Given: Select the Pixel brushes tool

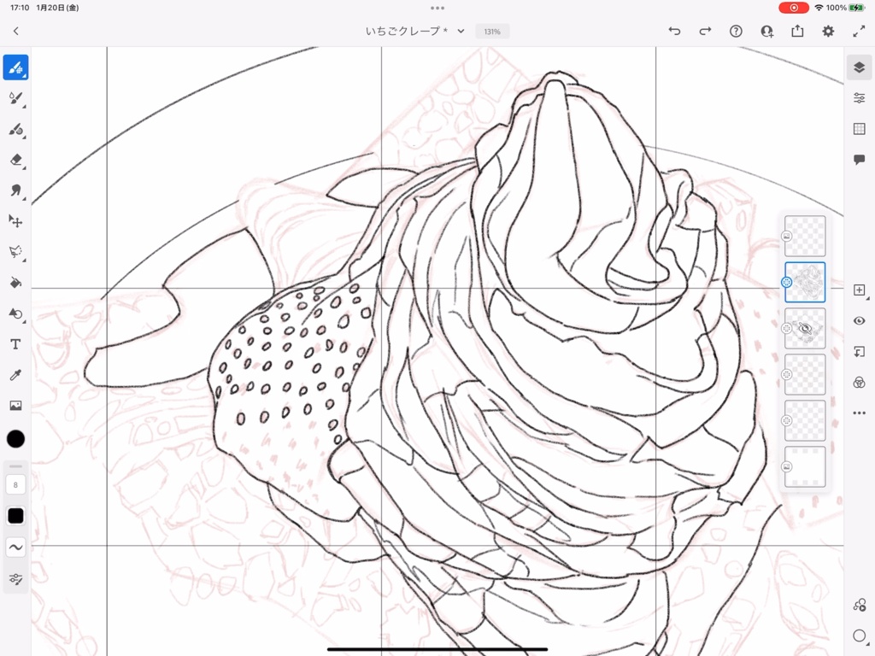Looking at the screenshot, I should pyautogui.click(x=15, y=67).
